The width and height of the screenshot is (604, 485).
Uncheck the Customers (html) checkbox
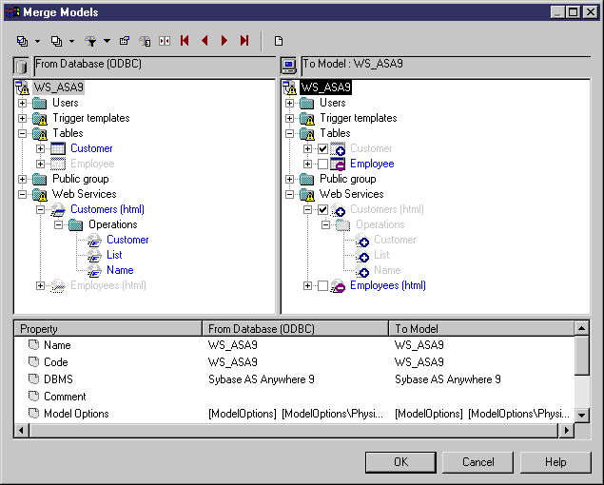(x=322, y=209)
